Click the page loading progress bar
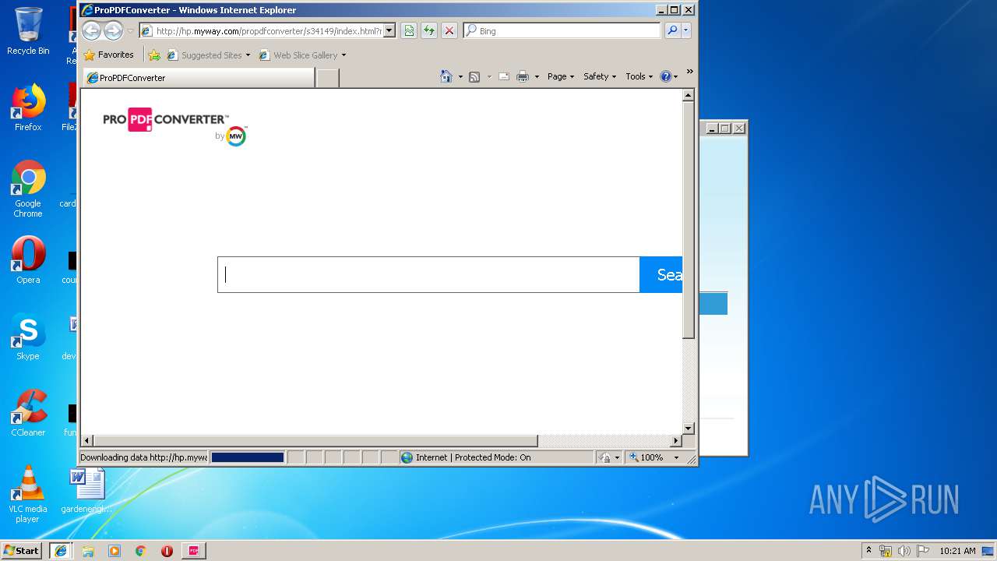The width and height of the screenshot is (997, 561). click(248, 457)
